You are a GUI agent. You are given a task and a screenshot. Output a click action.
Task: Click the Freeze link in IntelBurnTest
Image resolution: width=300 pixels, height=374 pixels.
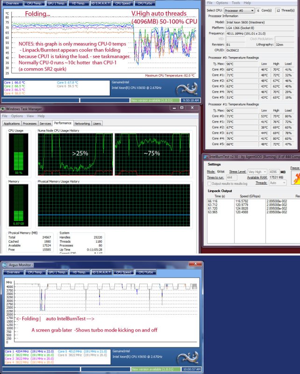tap(295, 168)
